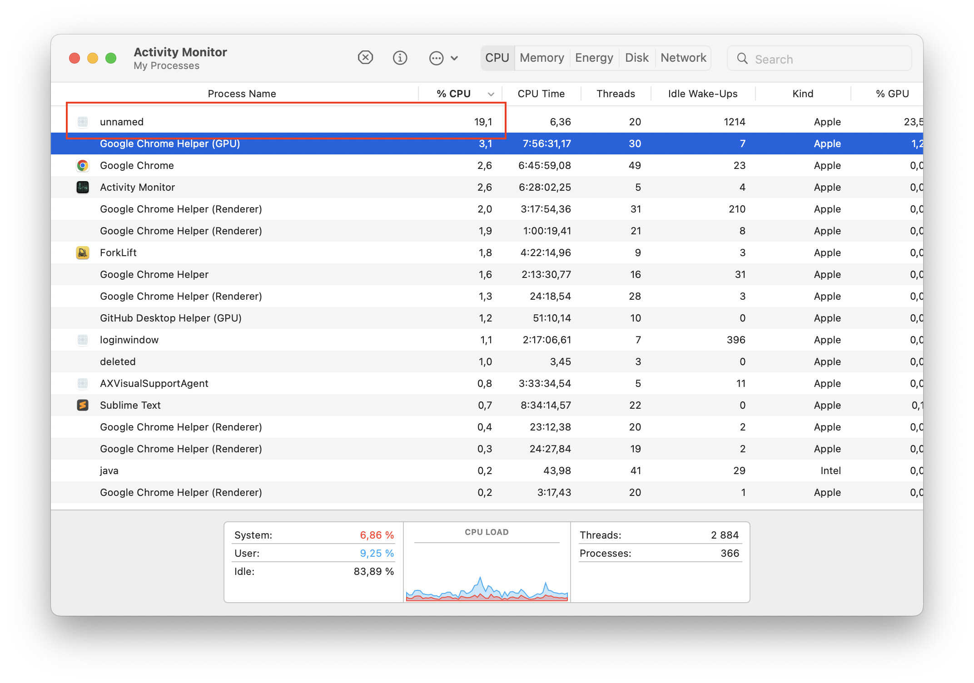
Task: Select the deleted process row
Action: point(487,361)
